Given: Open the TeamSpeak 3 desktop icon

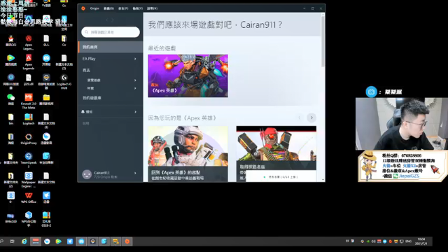Looking at the screenshot, I should tap(29, 160).
